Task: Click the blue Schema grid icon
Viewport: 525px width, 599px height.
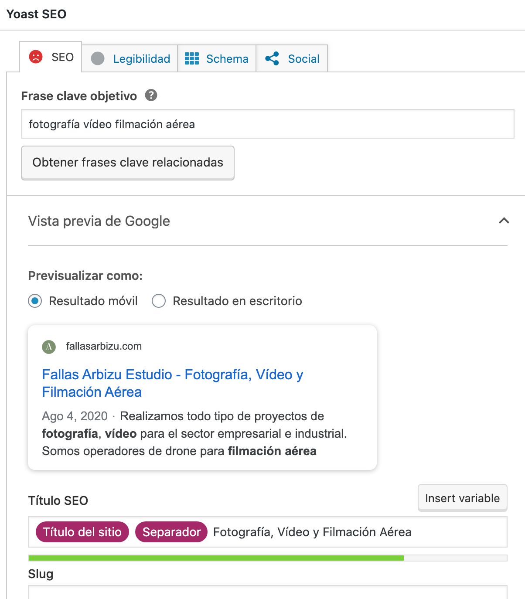Action: click(x=192, y=58)
